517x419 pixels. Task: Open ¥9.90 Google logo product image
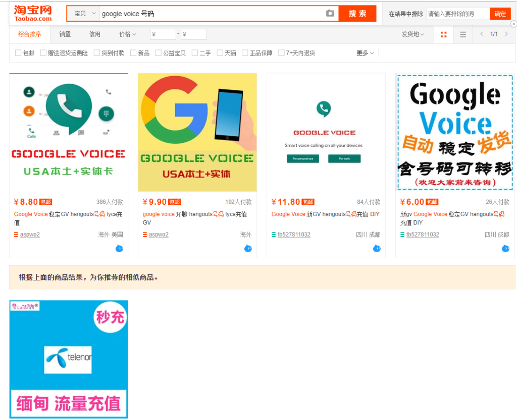197,133
